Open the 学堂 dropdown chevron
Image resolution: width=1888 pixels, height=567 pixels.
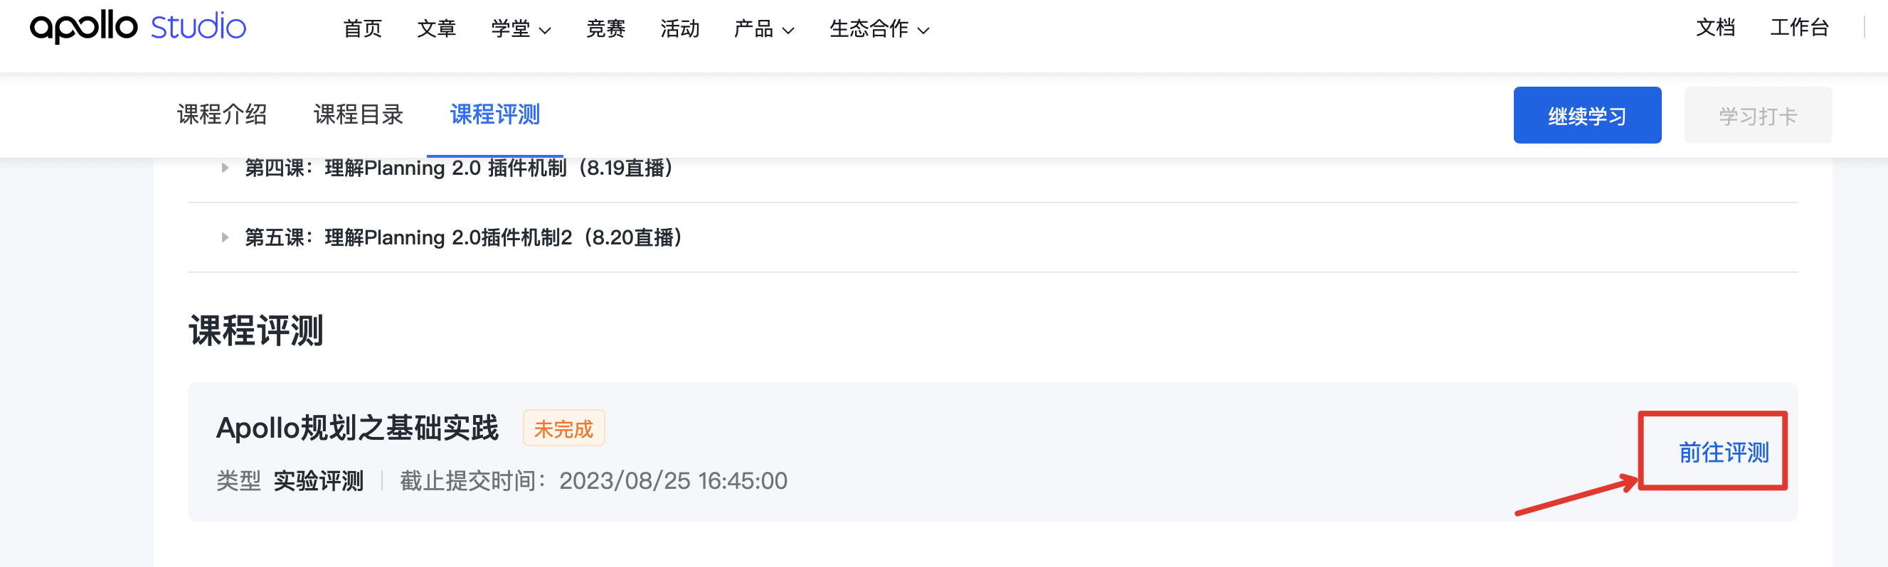[x=544, y=30]
